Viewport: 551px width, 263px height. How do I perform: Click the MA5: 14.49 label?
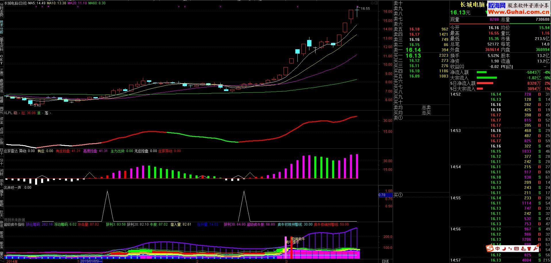click(37, 3)
